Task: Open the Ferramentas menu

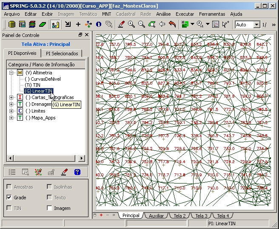Action: point(212,14)
